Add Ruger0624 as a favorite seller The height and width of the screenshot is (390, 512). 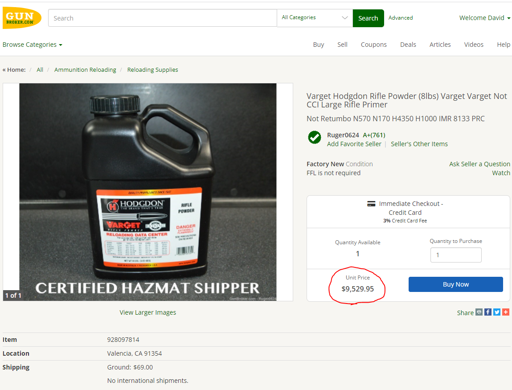click(x=354, y=144)
